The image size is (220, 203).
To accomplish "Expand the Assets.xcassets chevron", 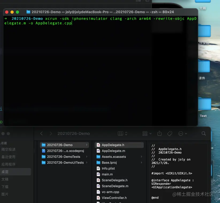I will pyautogui.click(x=141, y=157).
